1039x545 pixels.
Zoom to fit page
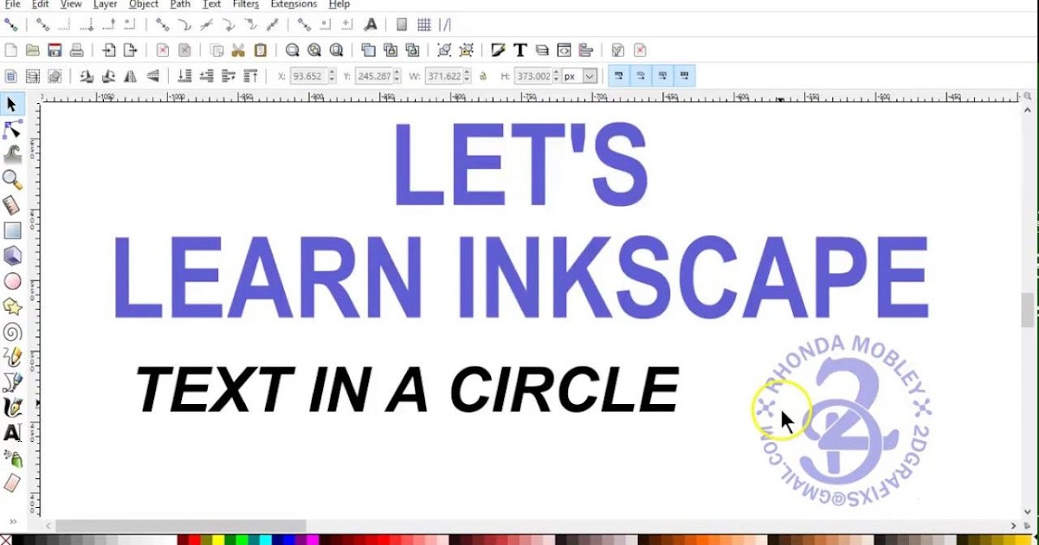[336, 50]
